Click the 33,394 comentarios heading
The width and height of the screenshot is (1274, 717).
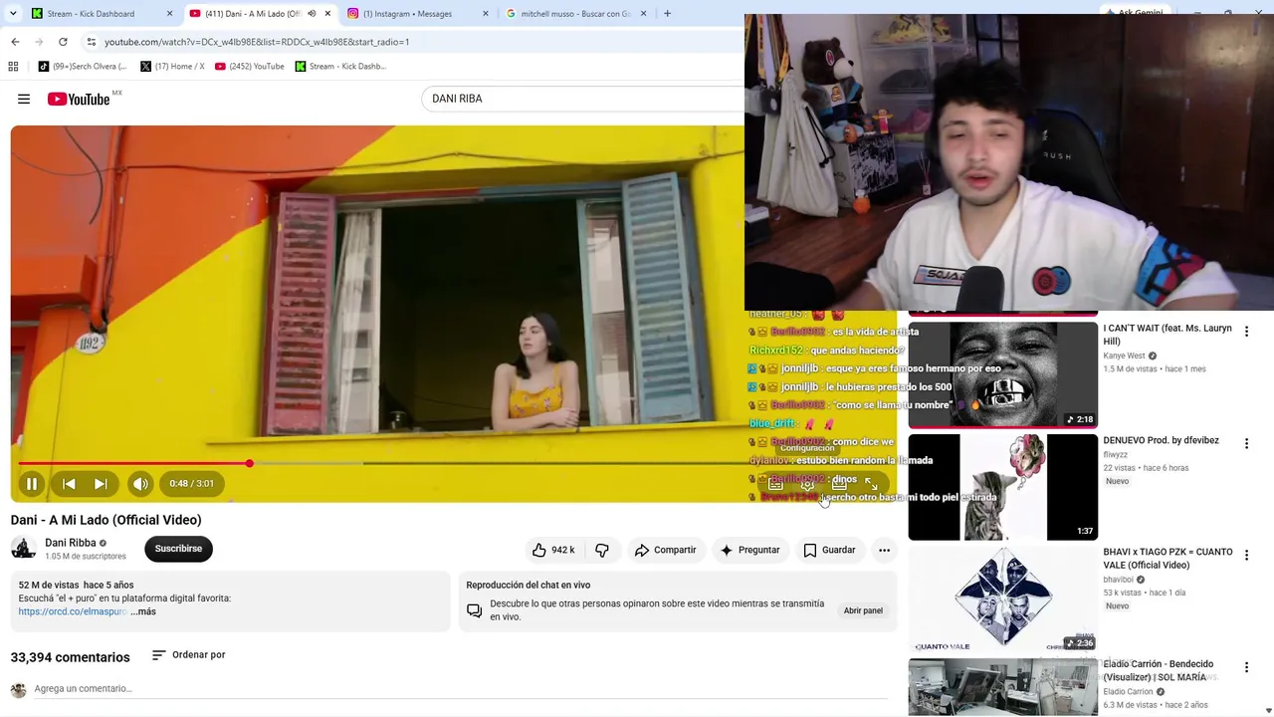click(70, 657)
